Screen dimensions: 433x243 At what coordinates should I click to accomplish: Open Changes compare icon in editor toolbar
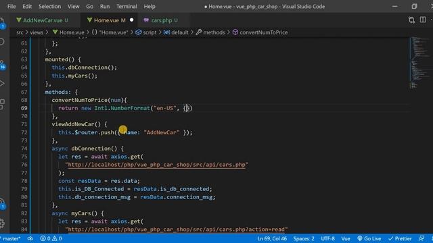411,20
